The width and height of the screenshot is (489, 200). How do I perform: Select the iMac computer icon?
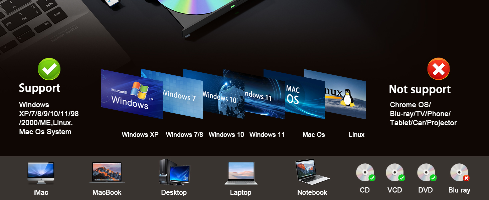(x=40, y=173)
